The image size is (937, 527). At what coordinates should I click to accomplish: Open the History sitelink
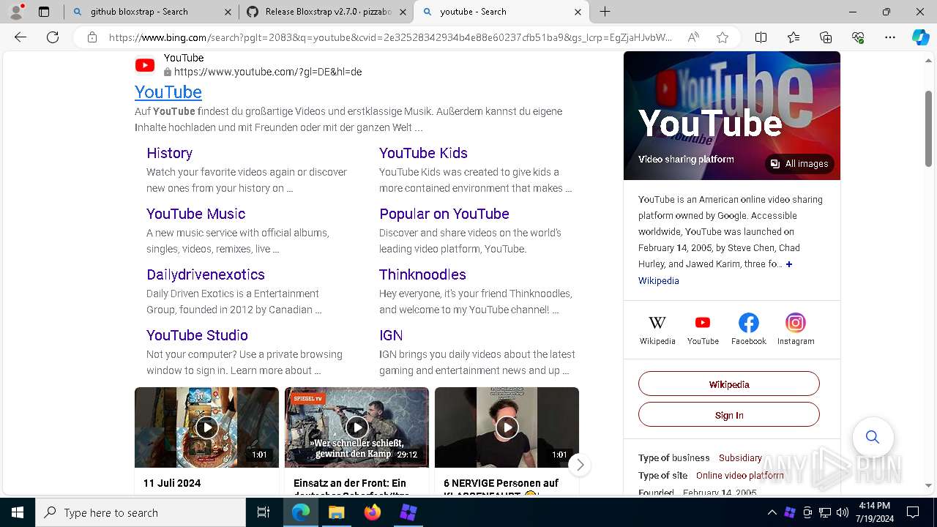[x=169, y=153]
